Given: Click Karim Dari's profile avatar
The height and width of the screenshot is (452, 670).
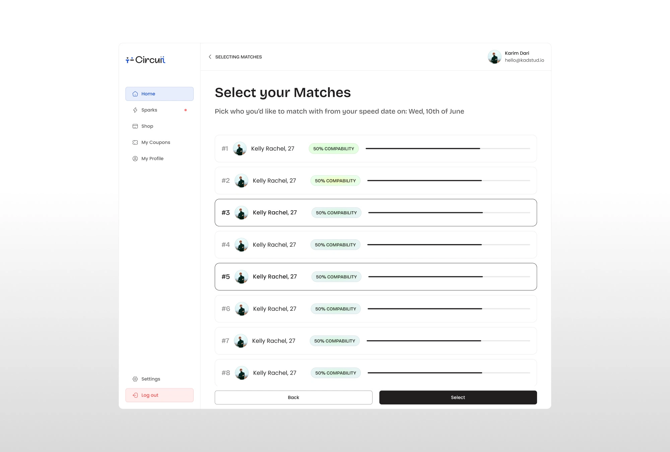Looking at the screenshot, I should [x=494, y=57].
